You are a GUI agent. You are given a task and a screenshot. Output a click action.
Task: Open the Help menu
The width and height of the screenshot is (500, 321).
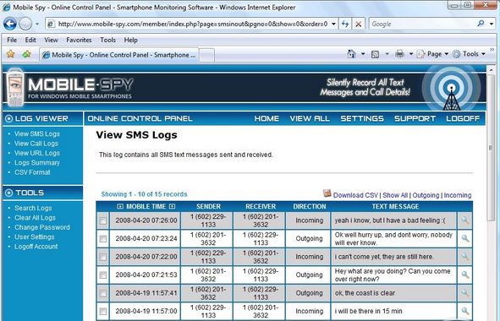[x=131, y=41]
